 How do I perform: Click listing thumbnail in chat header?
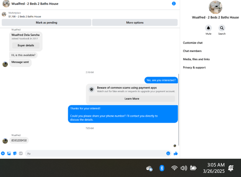click(6, 3)
